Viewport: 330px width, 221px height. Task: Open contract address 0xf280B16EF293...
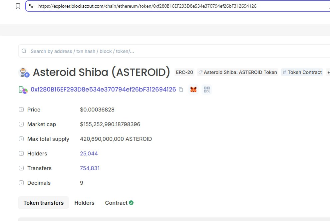103,90
